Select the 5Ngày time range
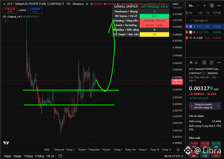Viewport: 224px width, 159px height. (17, 156)
